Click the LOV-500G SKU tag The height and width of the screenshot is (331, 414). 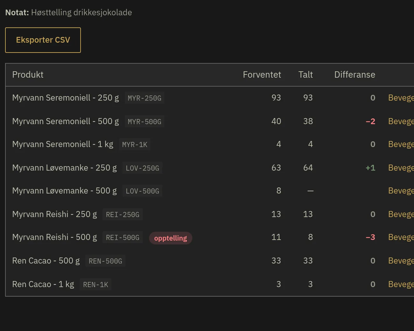coord(142,191)
